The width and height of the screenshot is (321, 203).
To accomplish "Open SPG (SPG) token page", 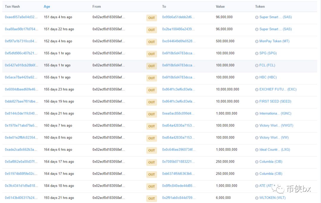I will 268,53.
